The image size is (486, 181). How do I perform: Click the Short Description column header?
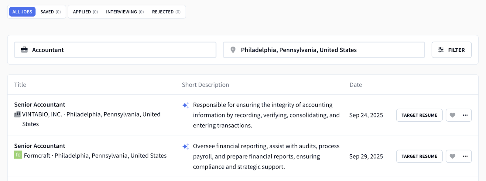click(205, 85)
